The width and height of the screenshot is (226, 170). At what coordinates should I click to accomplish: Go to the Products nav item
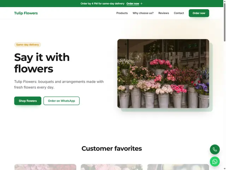pyautogui.click(x=122, y=13)
